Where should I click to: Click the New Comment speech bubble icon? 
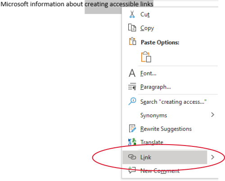(132, 170)
